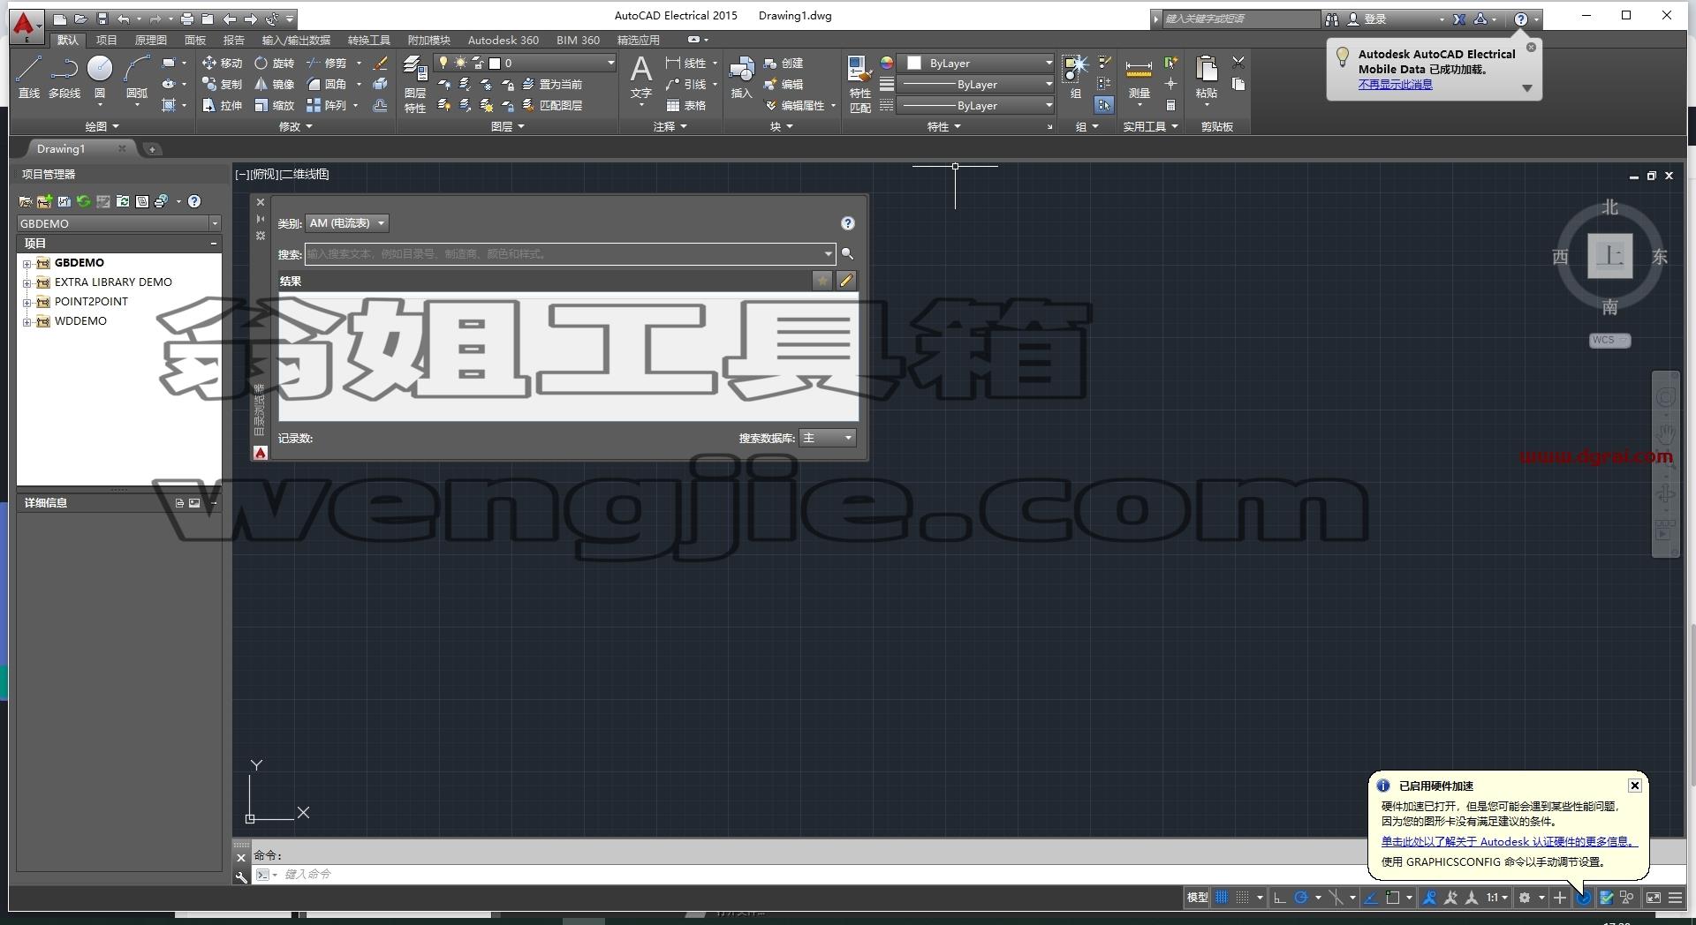Click the 不再显示此消息 link

click(x=1396, y=85)
